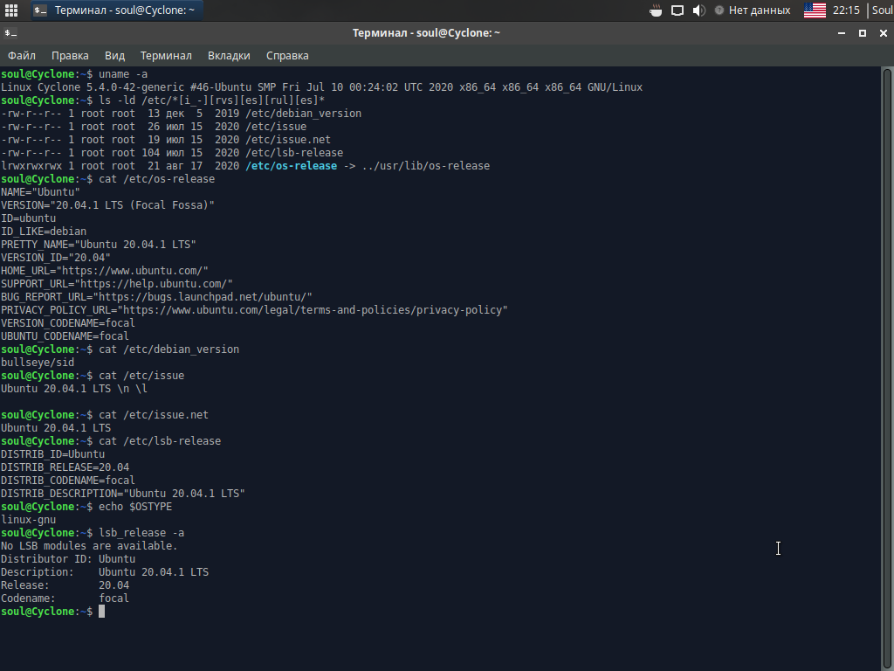The width and height of the screenshot is (894, 671).
Task: Click the terminal icon in the taskbar button
Action: pyautogui.click(x=40, y=10)
